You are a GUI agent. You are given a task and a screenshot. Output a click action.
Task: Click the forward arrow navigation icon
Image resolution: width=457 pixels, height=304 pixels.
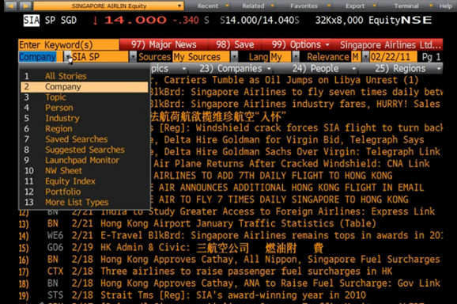point(25,6)
